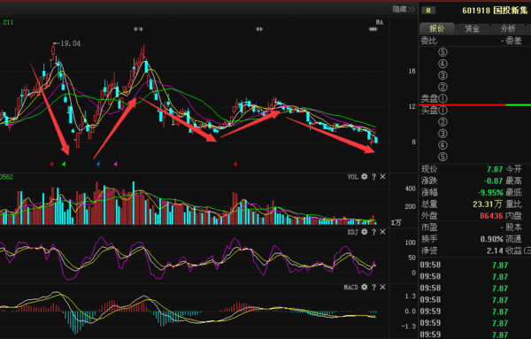Image resolution: width=531 pixels, height=339 pixels.
Task: Click the 现价 value 7.87
Action: click(x=495, y=169)
